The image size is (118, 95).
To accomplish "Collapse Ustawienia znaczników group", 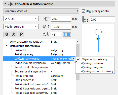I will pyautogui.click(x=7, y=46).
